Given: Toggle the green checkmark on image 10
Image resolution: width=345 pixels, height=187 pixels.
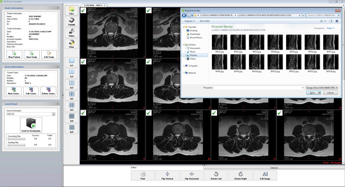Looking at the screenshot, I should (x=149, y=113).
